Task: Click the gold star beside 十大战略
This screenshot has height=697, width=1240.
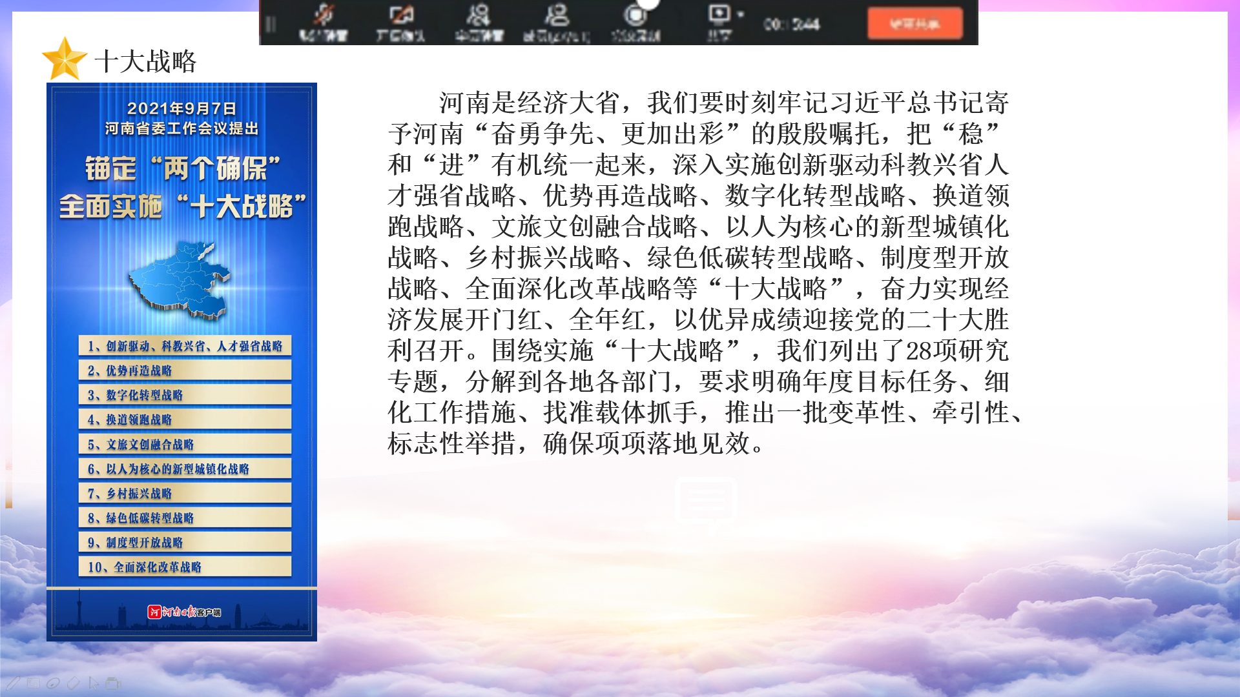Action: tap(64, 59)
